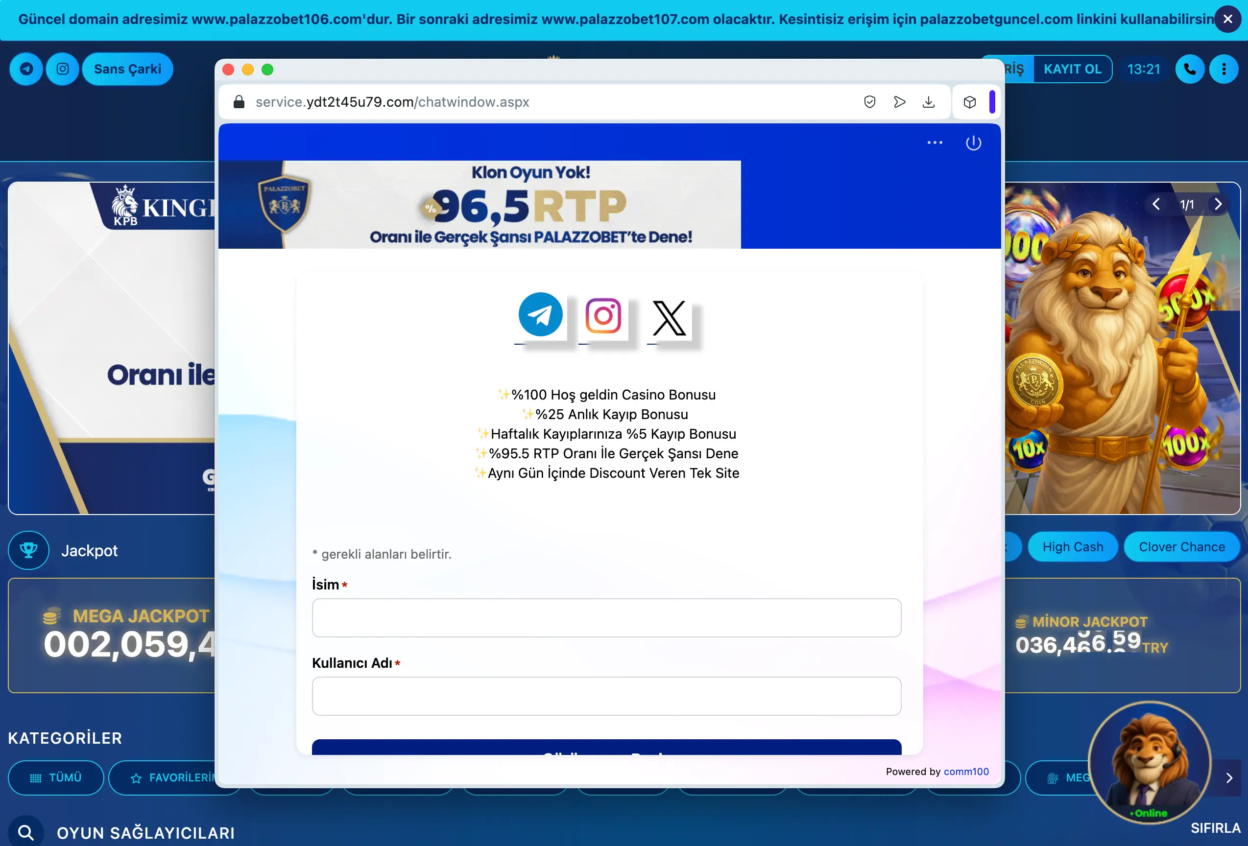1248x846 pixels.
Task: Open Instagram link in chat form
Action: point(603,316)
